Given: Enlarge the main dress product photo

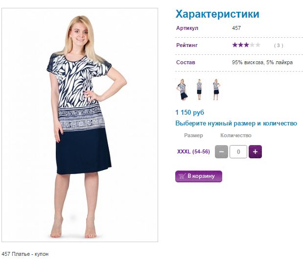Looking at the screenshot, I should tap(80, 125).
